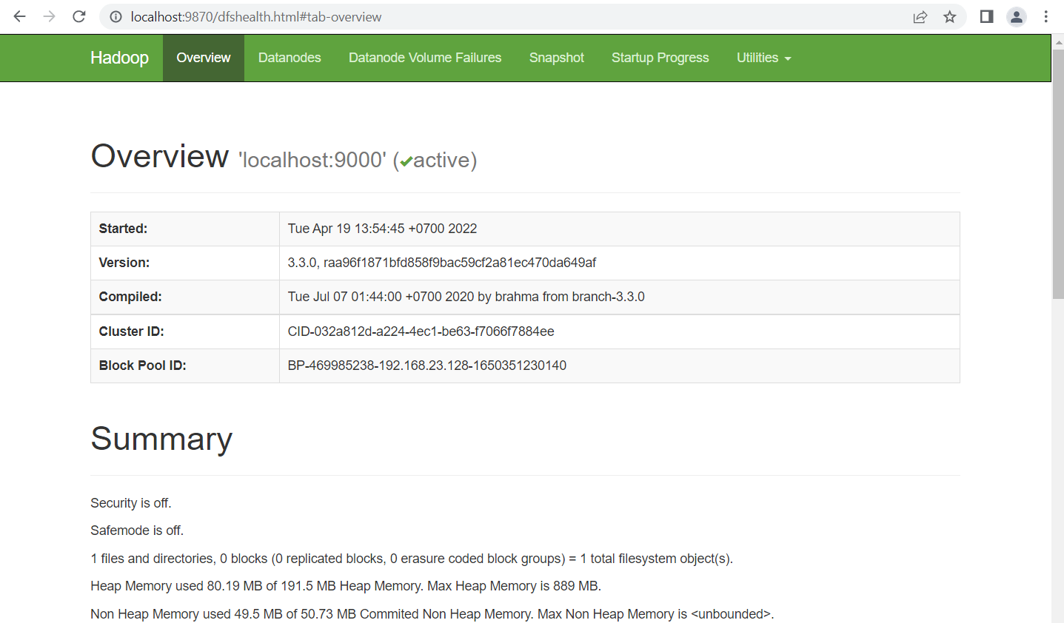The image size is (1064, 623).
Task: Open the Datanodes tab
Action: tap(290, 58)
